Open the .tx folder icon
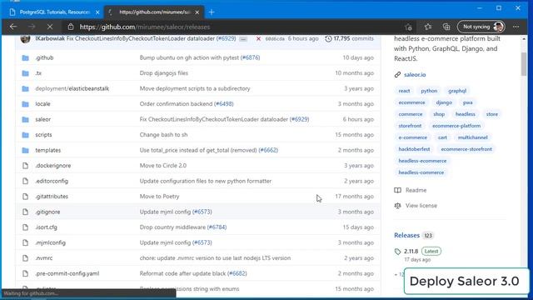Screen dimensions: 533x300 pos(26,73)
